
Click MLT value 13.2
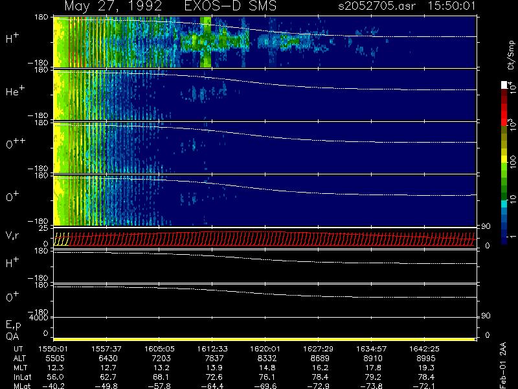[x=161, y=368]
